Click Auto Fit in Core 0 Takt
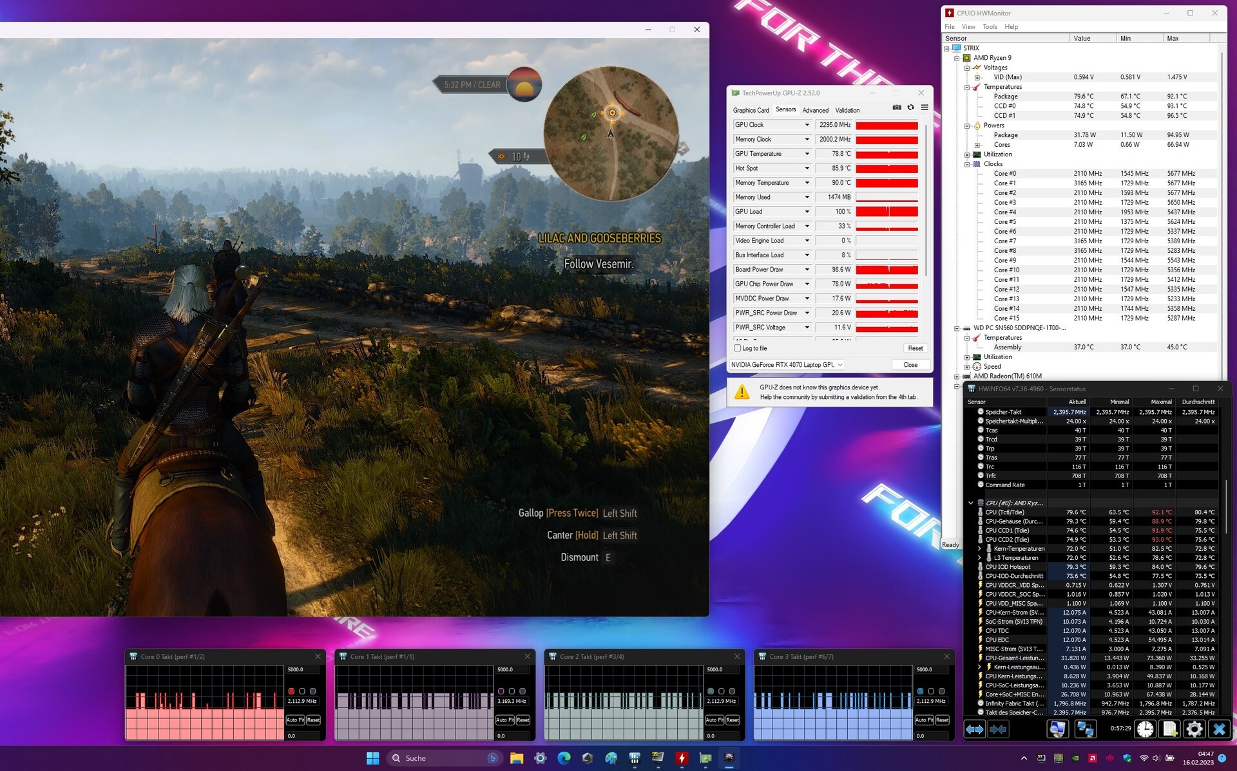Viewport: 1237px width, 771px height. (x=295, y=720)
